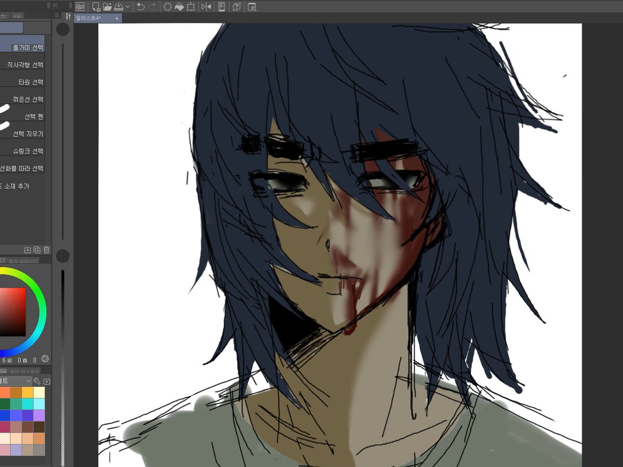Viewport: 623px width, 467px height.
Task: Close the 일러스트4* canvas tab via its dot
Action: tap(117, 18)
